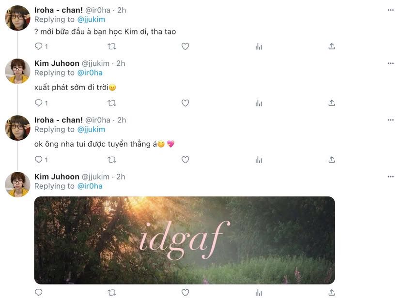
Task: Open the idgaf image in Kim Juhoon's tweet
Action: 184,240
